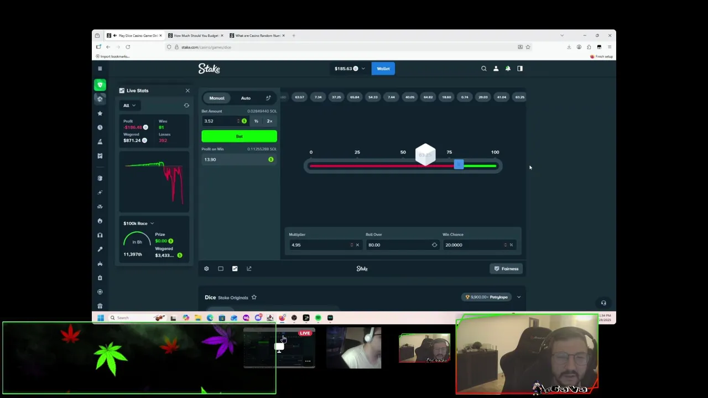This screenshot has height=398, width=708.
Task: Open past result 0.74
Action: [465, 97]
